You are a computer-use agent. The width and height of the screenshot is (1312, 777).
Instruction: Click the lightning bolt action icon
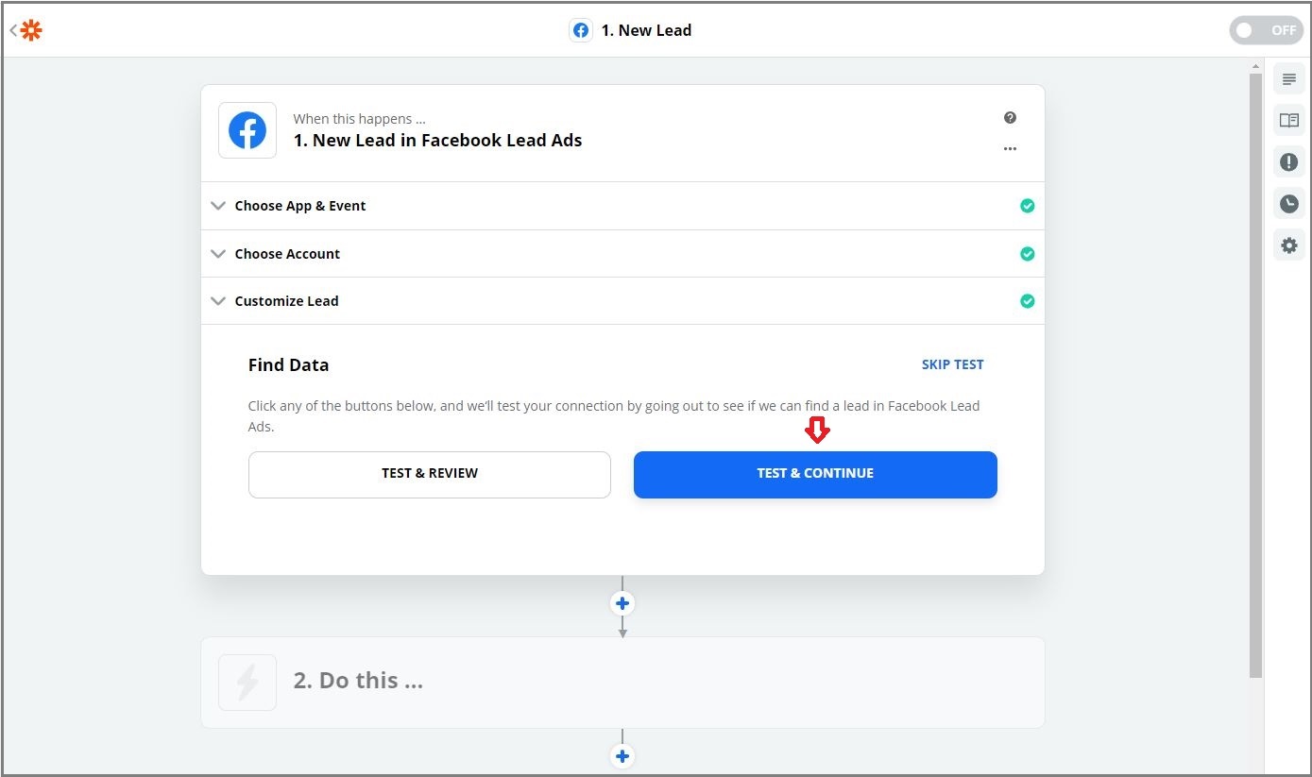coord(247,682)
